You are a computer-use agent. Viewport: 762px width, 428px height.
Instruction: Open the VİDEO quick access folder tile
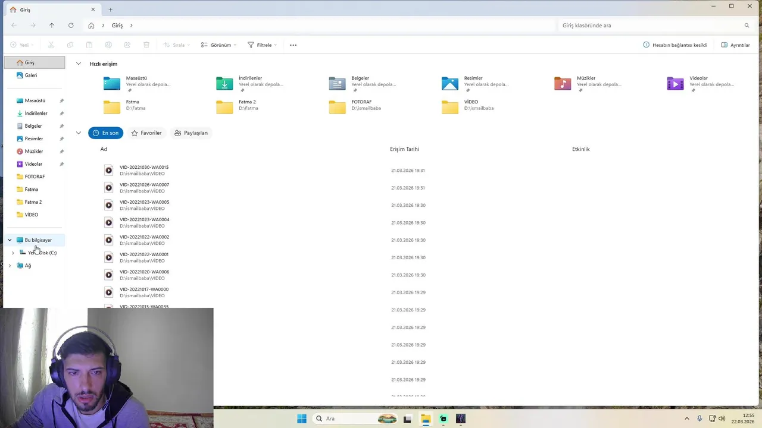[x=476, y=107]
